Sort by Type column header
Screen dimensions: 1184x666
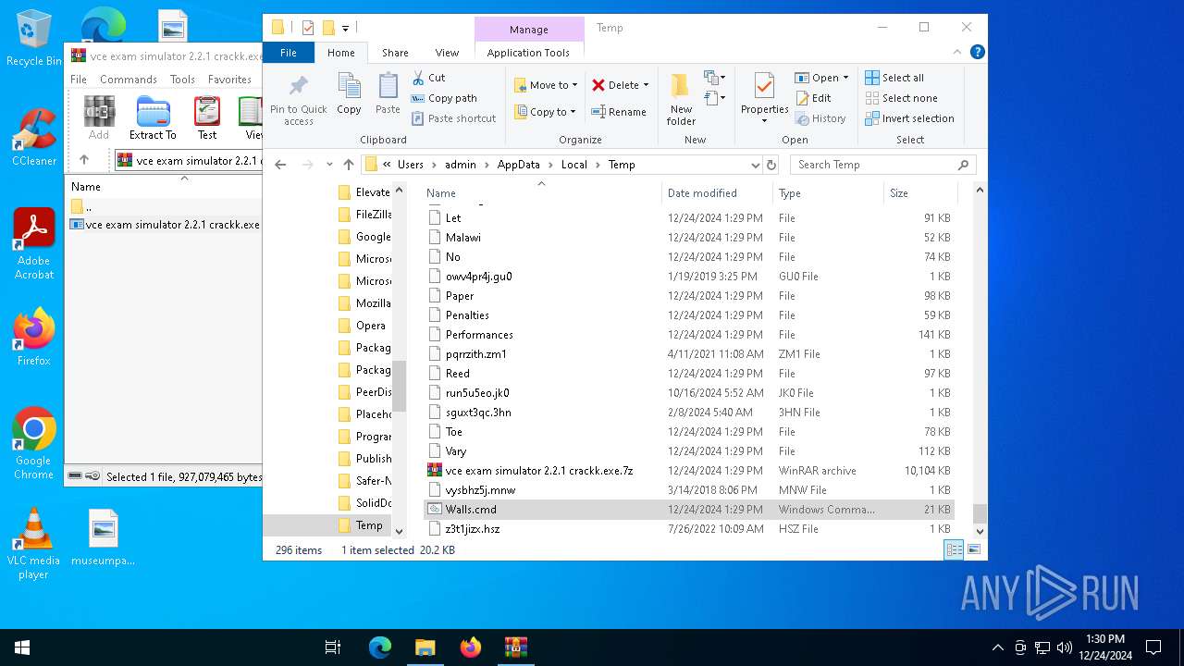[x=828, y=193]
